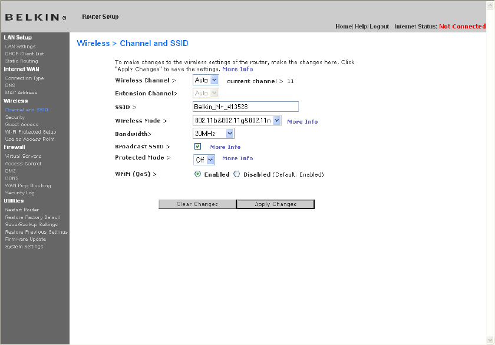Click the current channel value 11
The width and height of the screenshot is (495, 345).
[291, 81]
